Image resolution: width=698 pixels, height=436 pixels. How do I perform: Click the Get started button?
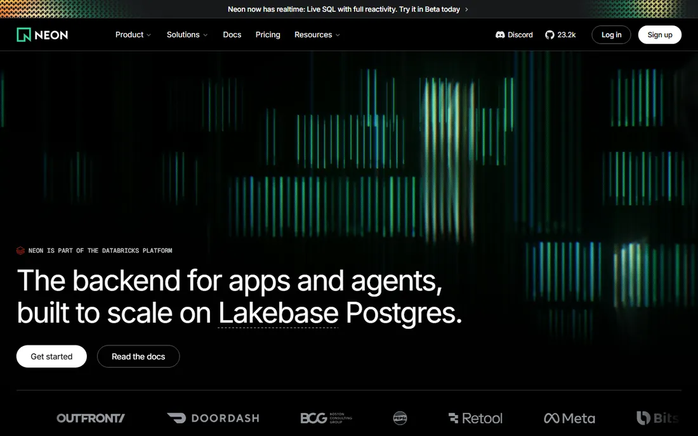coord(51,356)
